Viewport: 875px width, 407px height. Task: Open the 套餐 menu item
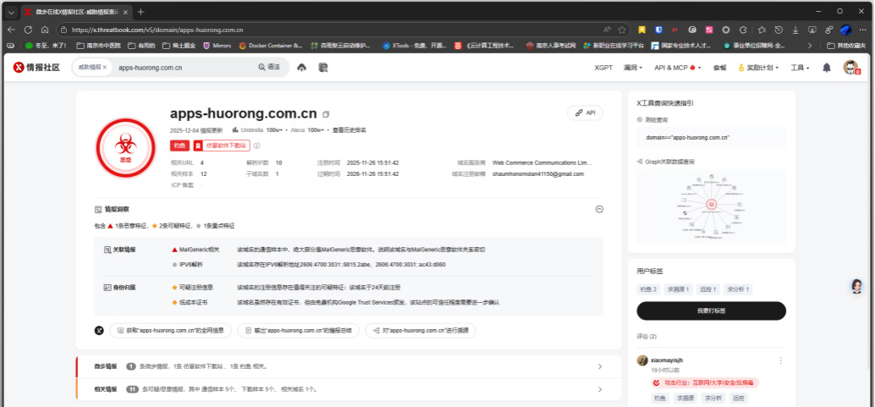click(x=719, y=68)
